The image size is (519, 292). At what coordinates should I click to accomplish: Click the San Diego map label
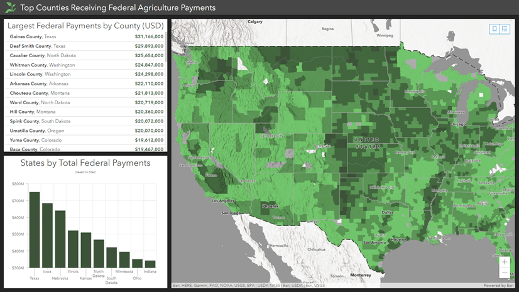pyautogui.click(x=231, y=213)
